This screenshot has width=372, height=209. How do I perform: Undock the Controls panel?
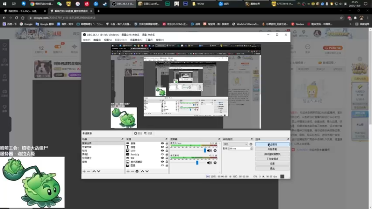[288, 139]
